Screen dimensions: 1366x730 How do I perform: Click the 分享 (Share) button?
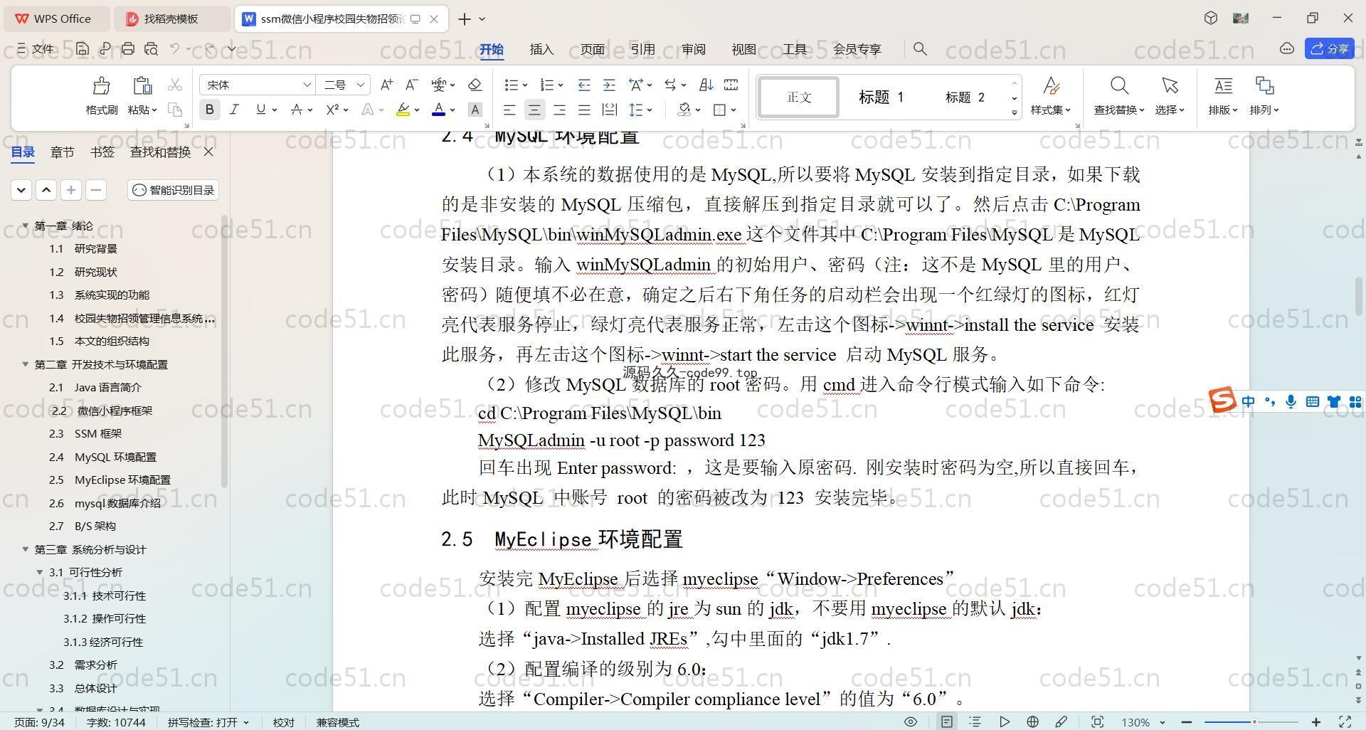[x=1330, y=48]
